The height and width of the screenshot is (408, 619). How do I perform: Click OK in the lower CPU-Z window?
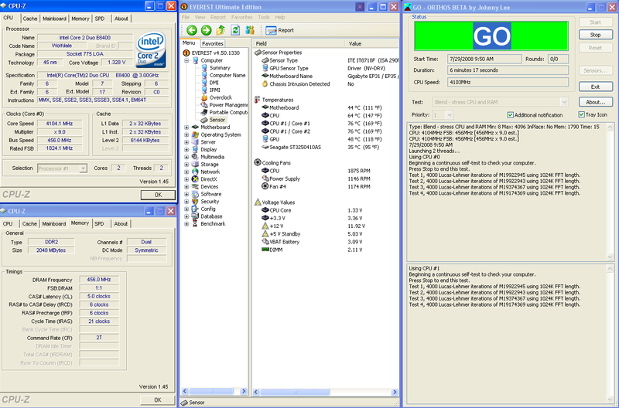coord(158,399)
